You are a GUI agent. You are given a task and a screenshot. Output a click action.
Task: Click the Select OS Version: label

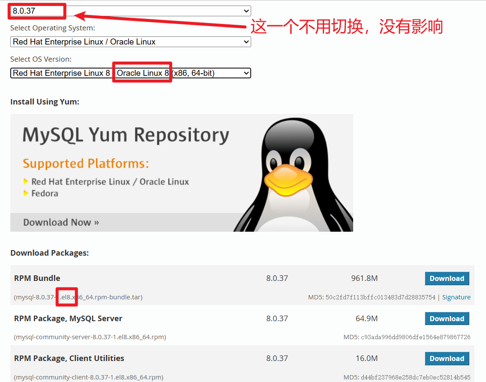41,59
